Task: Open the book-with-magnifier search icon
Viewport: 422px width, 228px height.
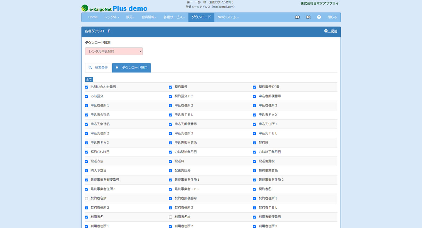Action: [x=308, y=17]
